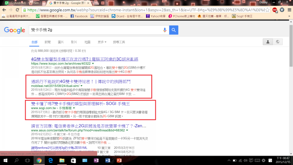
Task: Close the 雙卡手機 2g Google tab
Action: pyautogui.click(x=88, y=3)
